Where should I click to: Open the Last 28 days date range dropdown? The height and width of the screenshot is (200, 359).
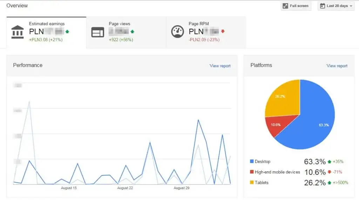337,6
